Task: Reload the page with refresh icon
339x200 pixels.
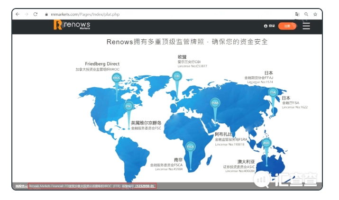Action: click(x=36, y=14)
